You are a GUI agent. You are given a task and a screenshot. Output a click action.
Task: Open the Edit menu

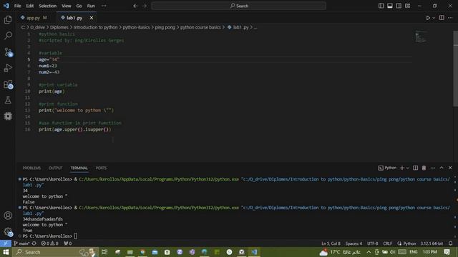tap(30, 6)
